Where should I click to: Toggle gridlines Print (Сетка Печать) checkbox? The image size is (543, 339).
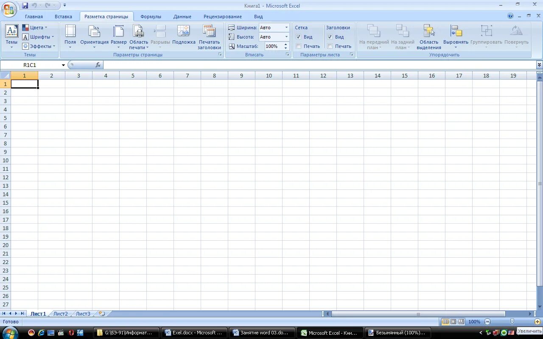click(x=299, y=46)
